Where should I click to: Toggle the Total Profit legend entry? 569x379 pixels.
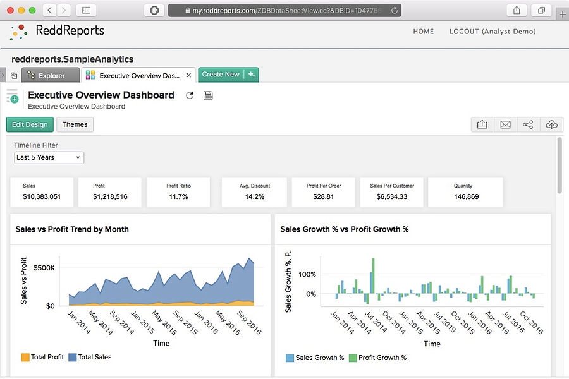click(42, 357)
